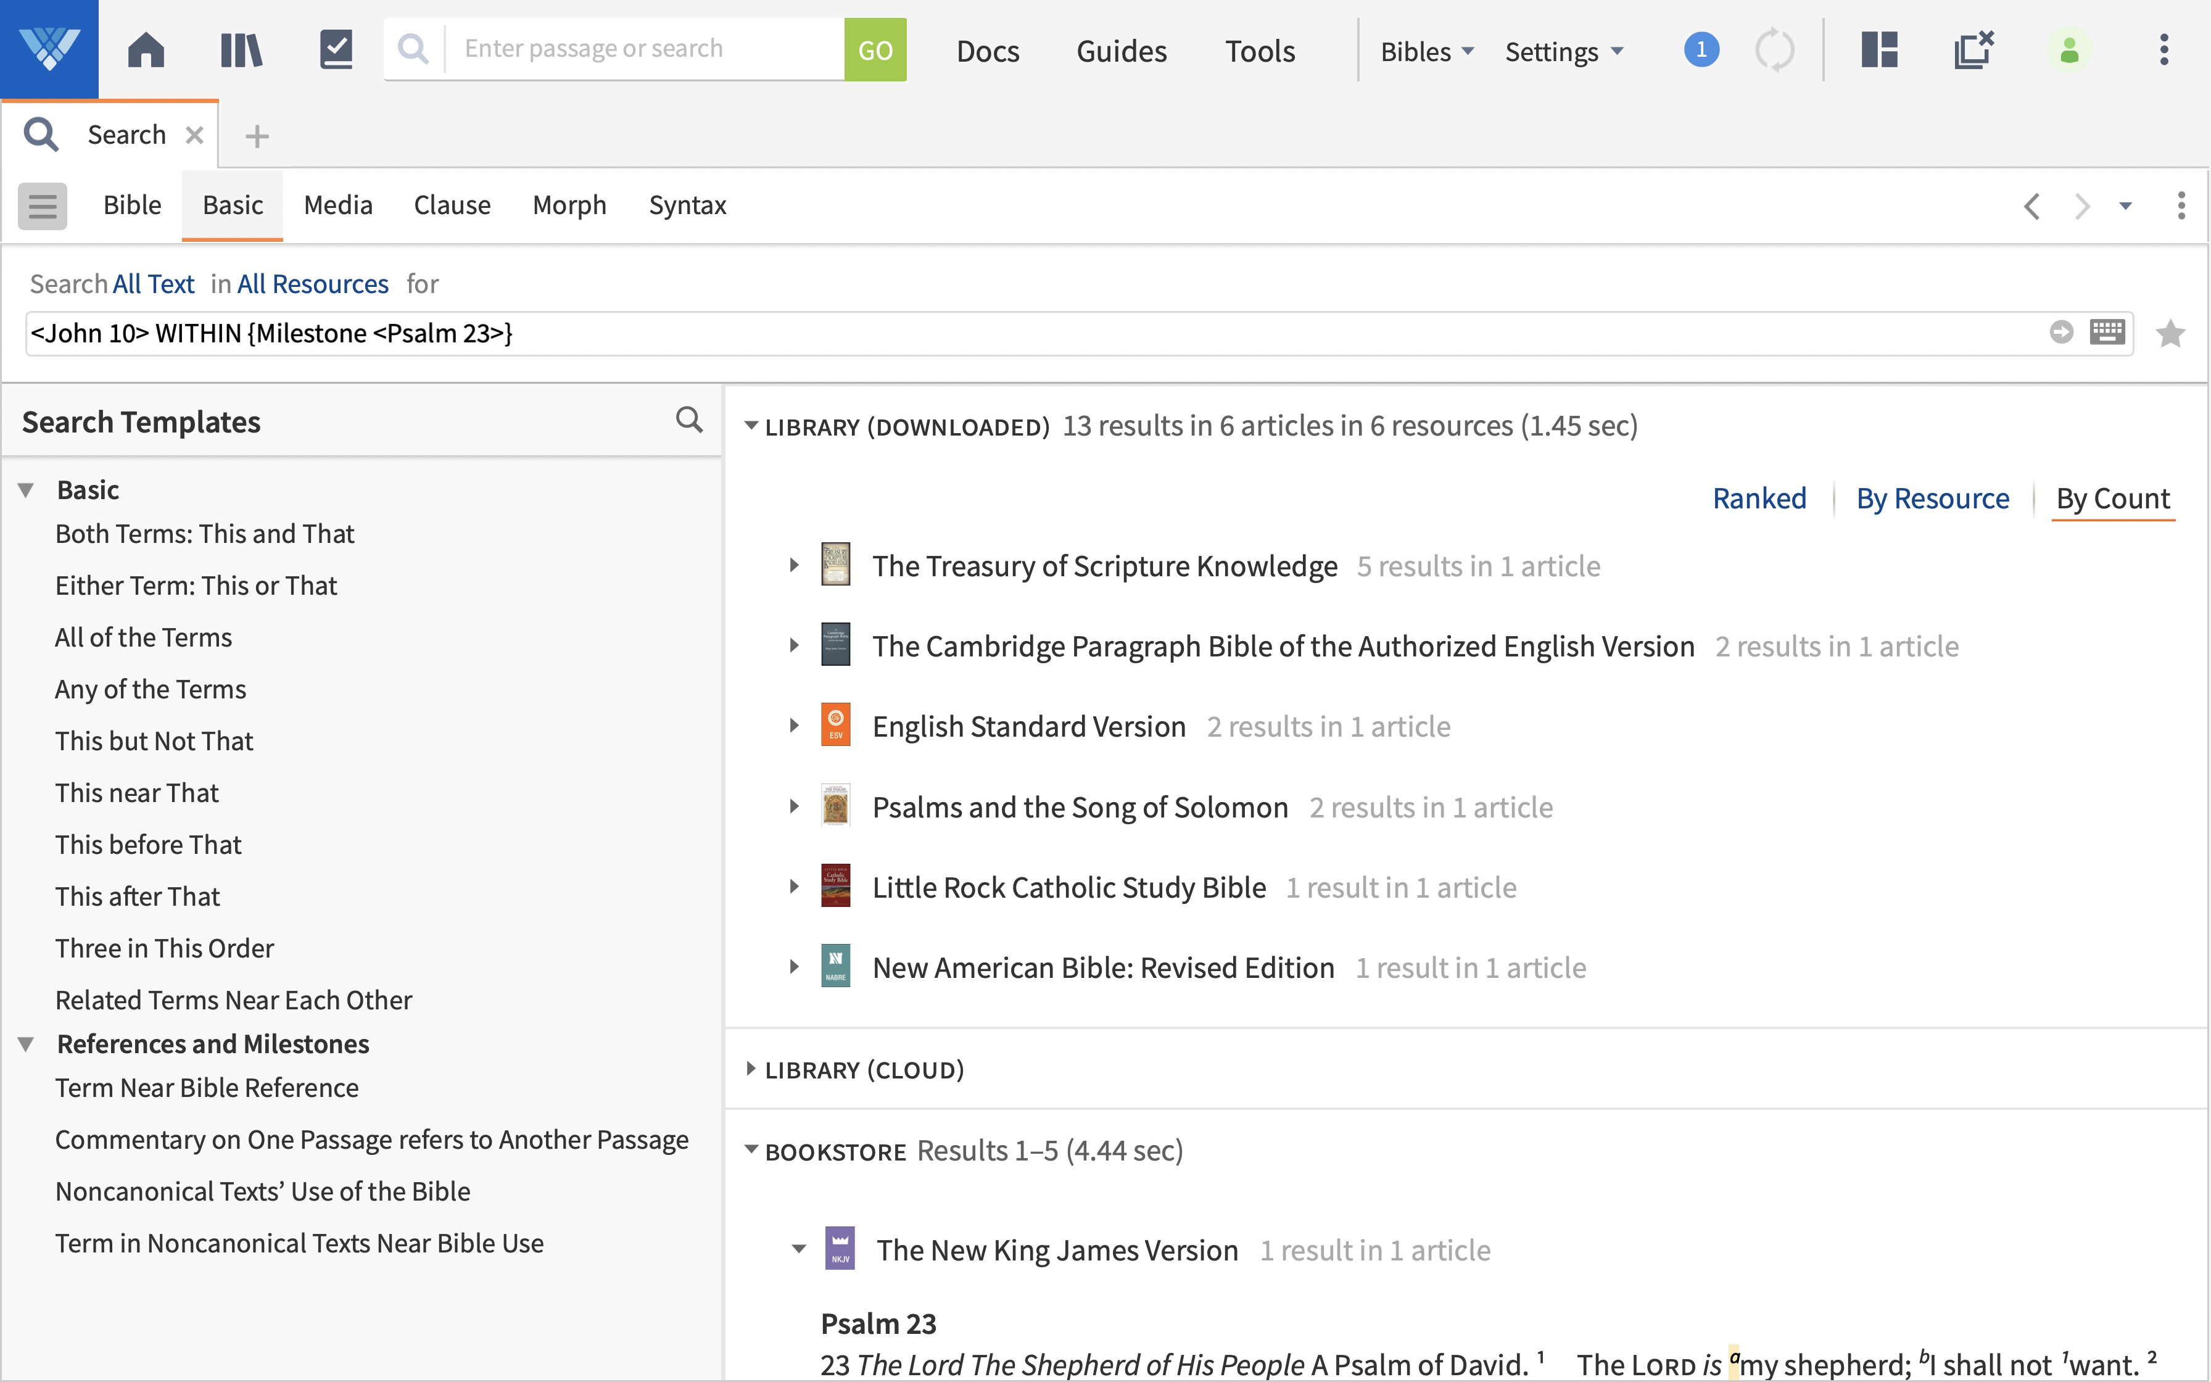Open the green user account icon
This screenshot has height=1382, width=2211.
click(2069, 49)
